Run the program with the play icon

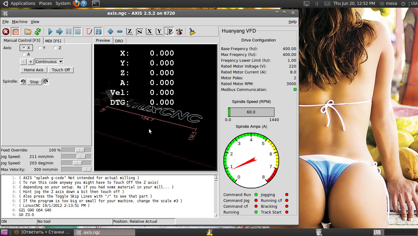click(50, 32)
